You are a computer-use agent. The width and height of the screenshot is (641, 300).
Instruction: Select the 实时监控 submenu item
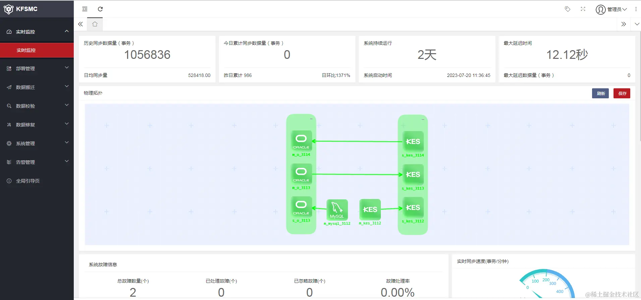[37, 50]
